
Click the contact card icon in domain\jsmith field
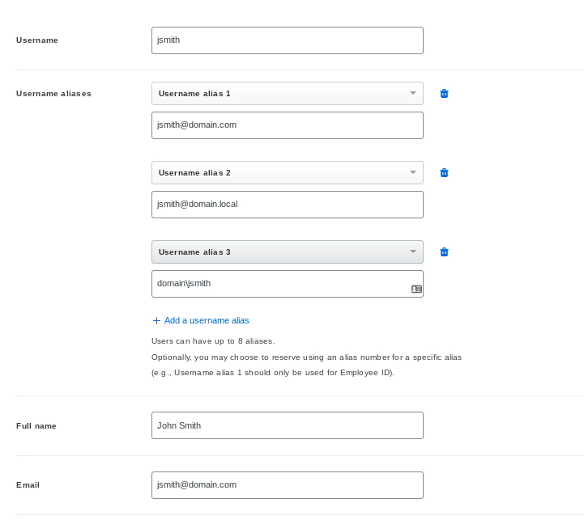[416, 289]
